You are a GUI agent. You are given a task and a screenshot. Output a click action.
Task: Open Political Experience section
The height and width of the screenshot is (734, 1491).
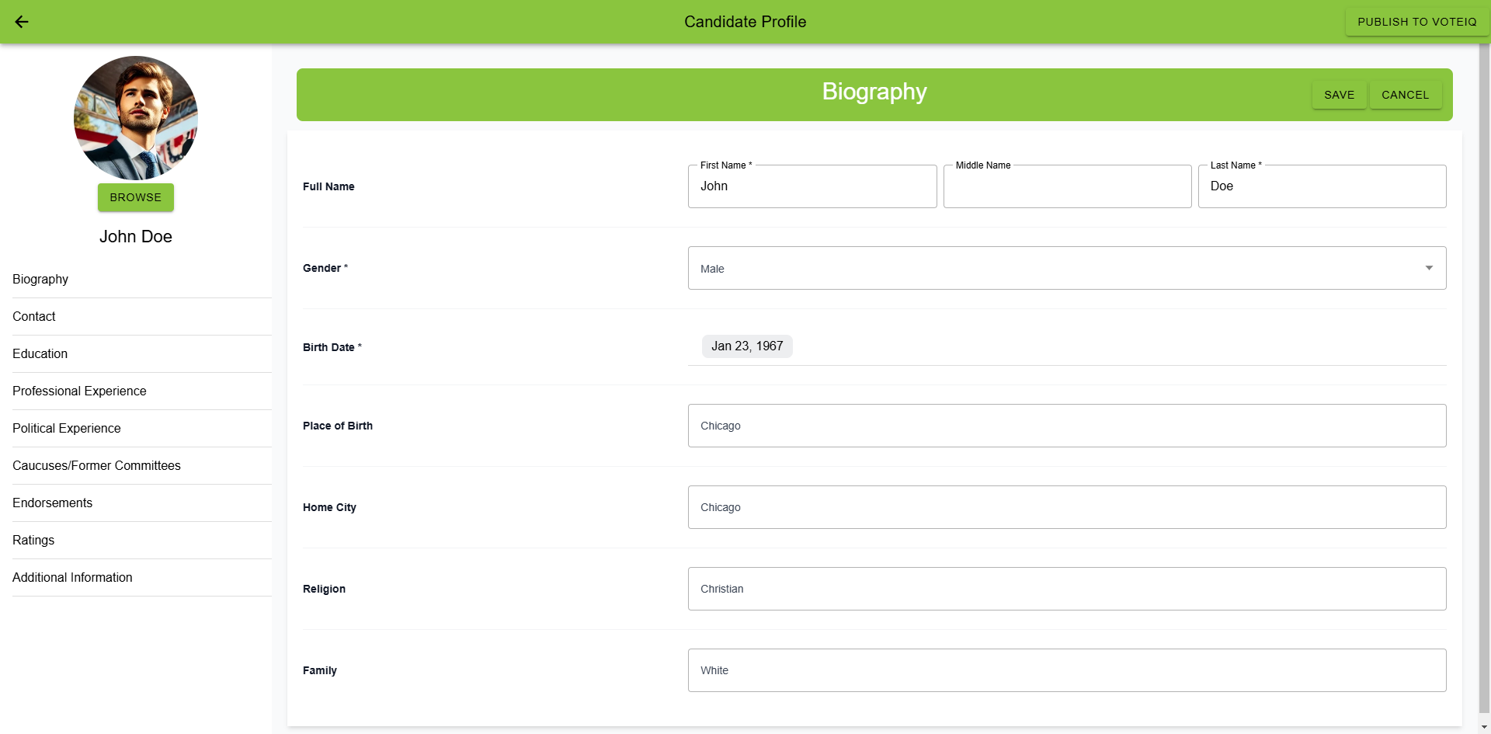67,428
